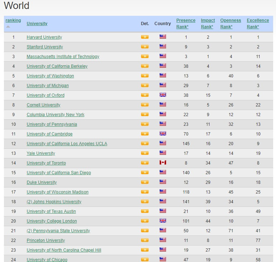Sort by Excellence Rank column
Viewport: 276px width, 262px height.
click(x=258, y=24)
